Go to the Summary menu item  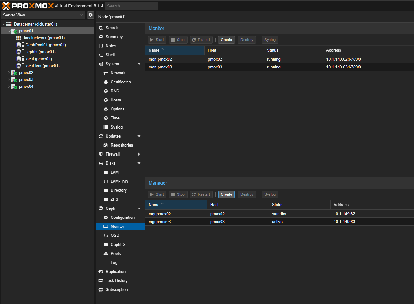114,37
